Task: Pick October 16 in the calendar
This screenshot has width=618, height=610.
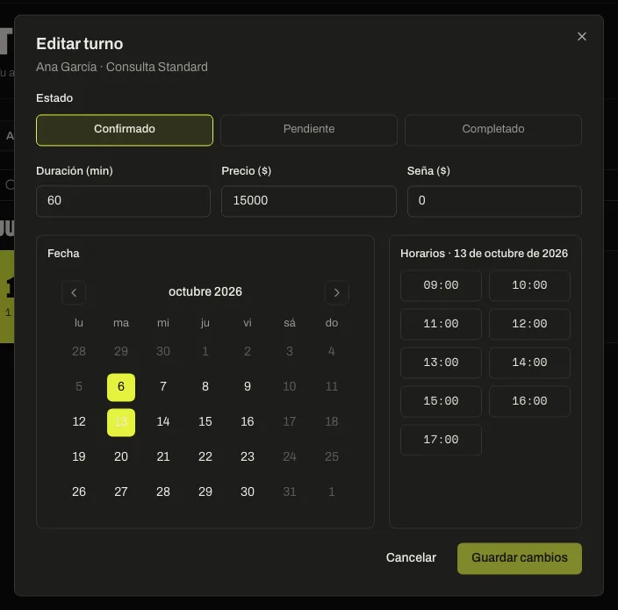Action: [248, 422]
